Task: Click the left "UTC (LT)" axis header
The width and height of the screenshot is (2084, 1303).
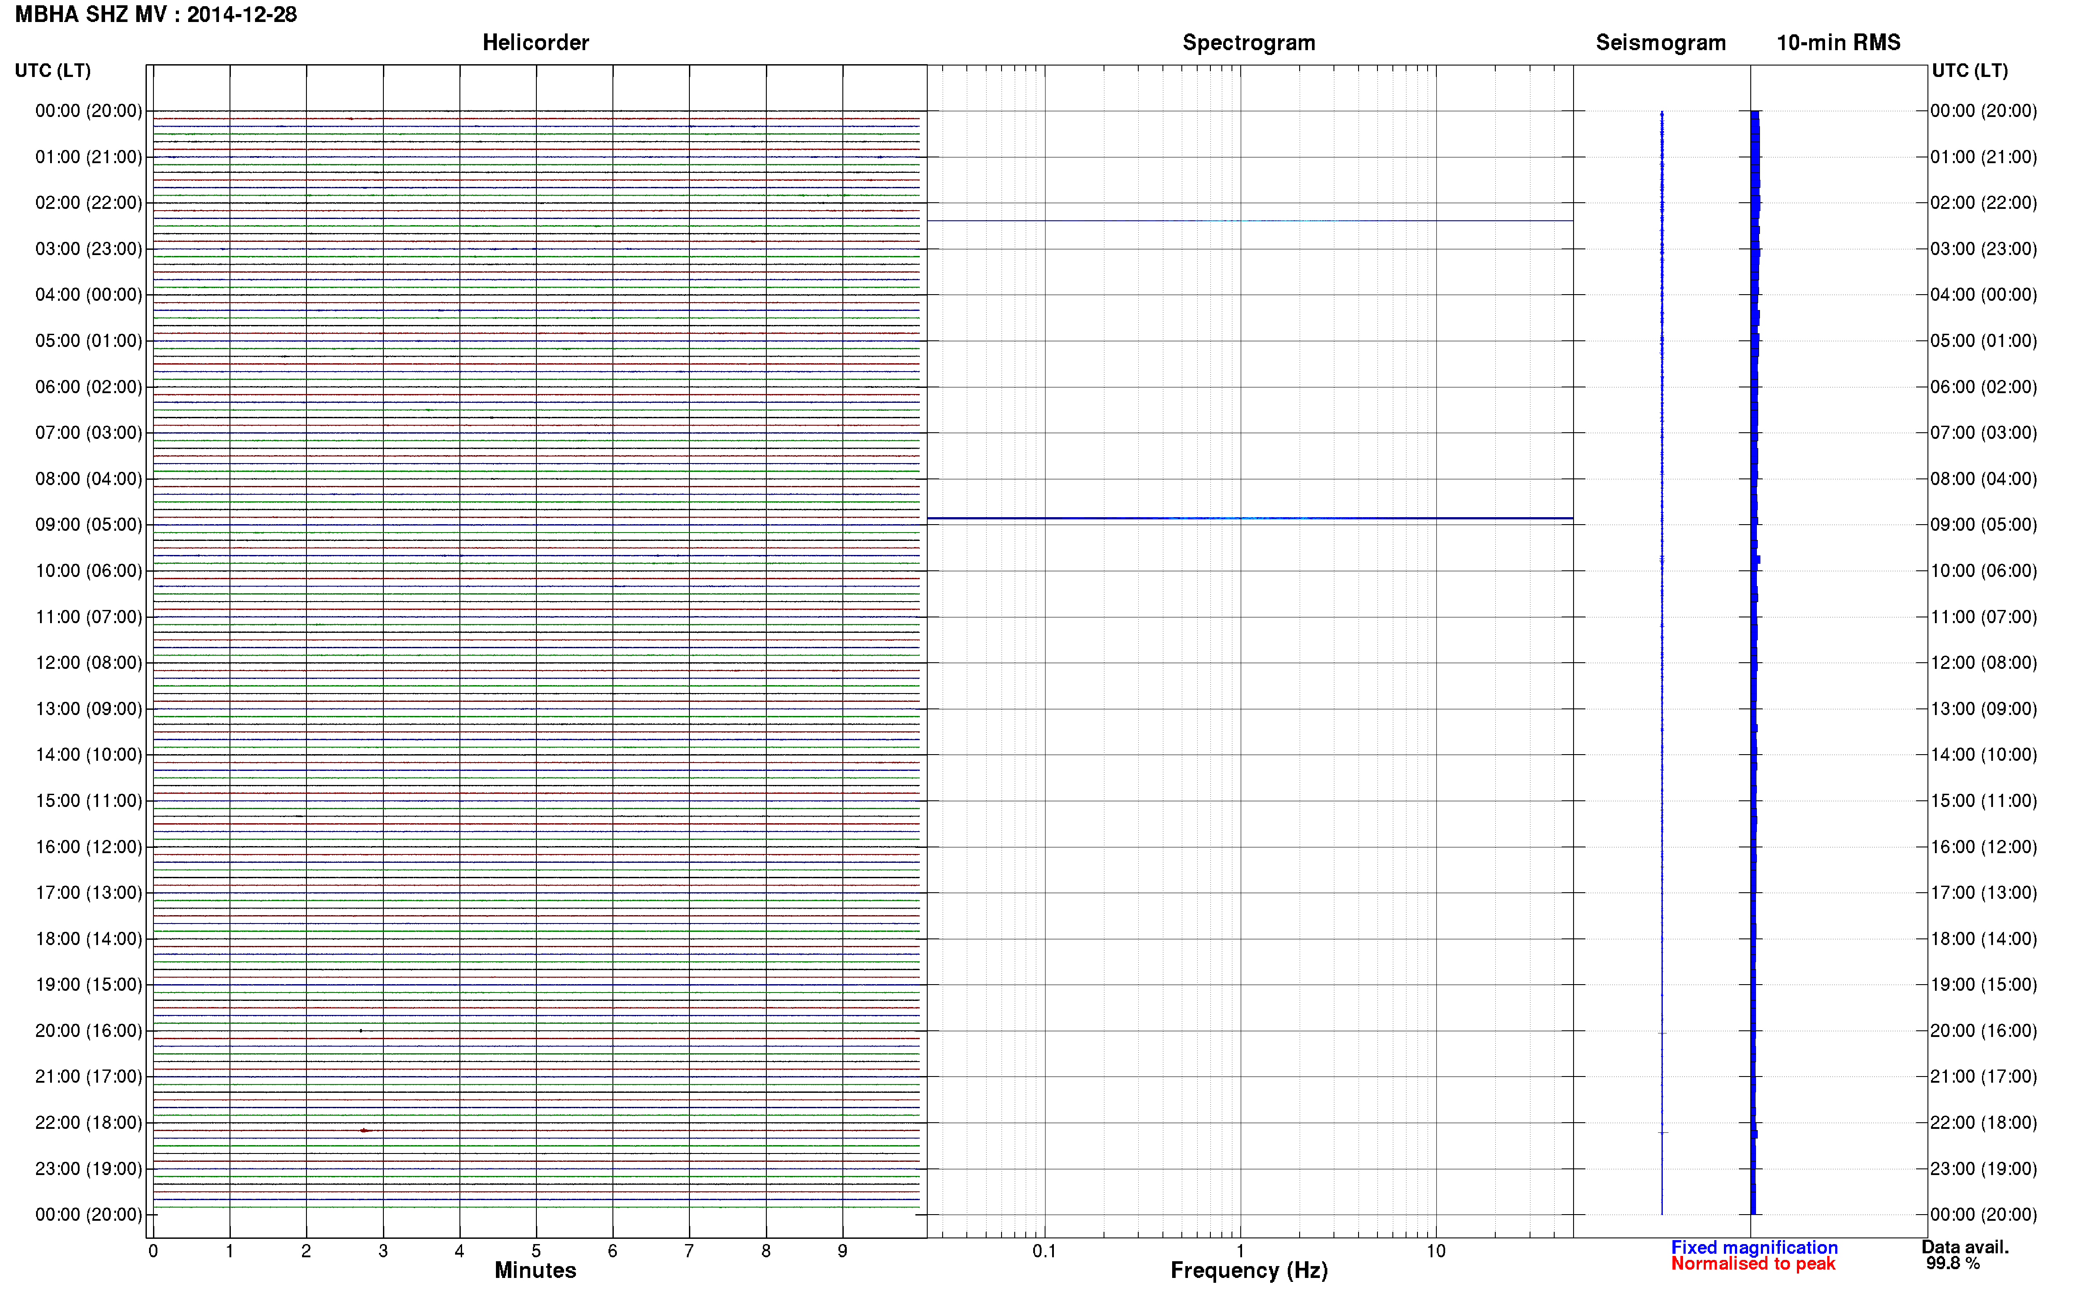Action: pos(53,71)
